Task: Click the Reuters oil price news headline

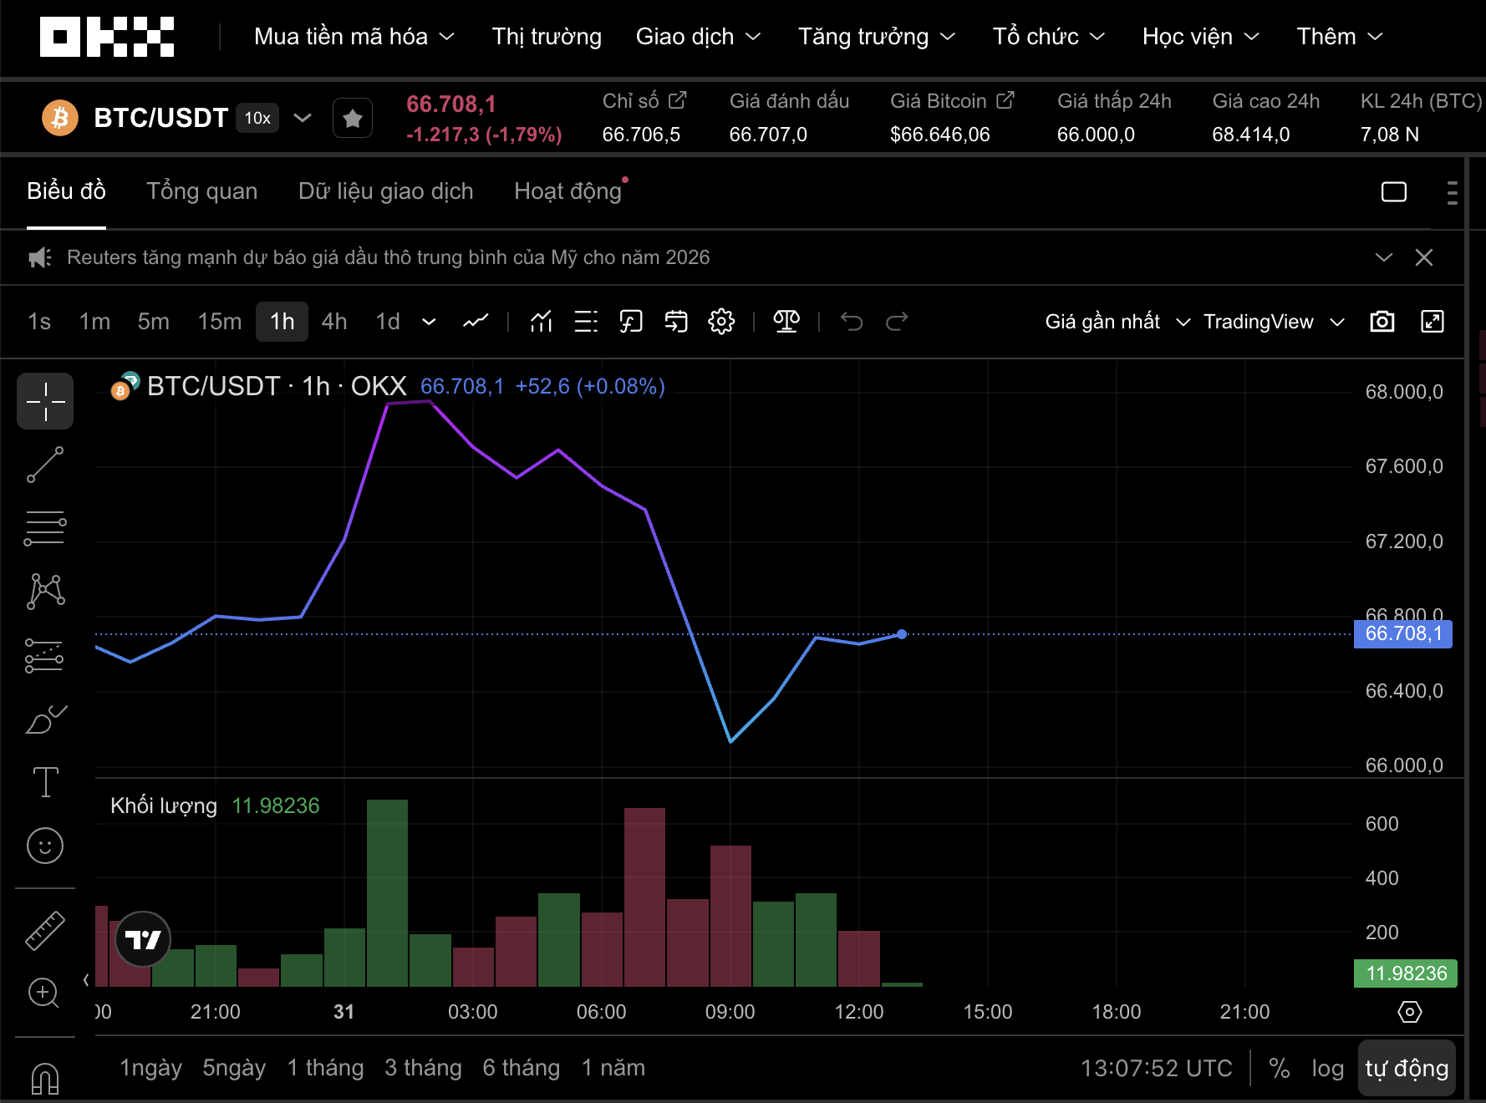Action: click(x=389, y=257)
